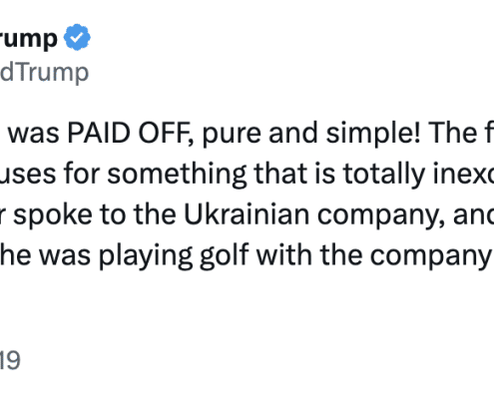Click the blue verified checkmark badge
This screenshot has width=494, height=399.
coord(77,37)
